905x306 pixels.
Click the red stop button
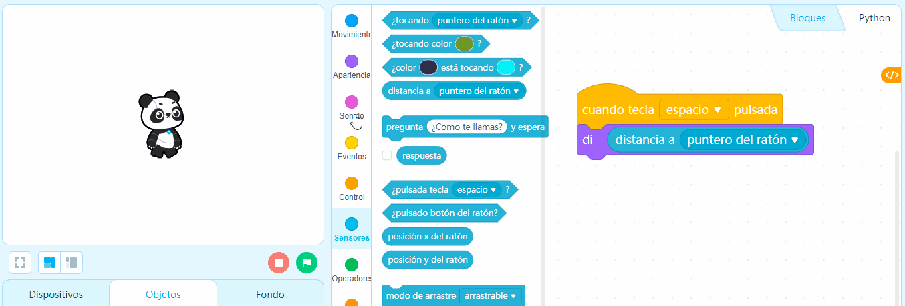(279, 263)
